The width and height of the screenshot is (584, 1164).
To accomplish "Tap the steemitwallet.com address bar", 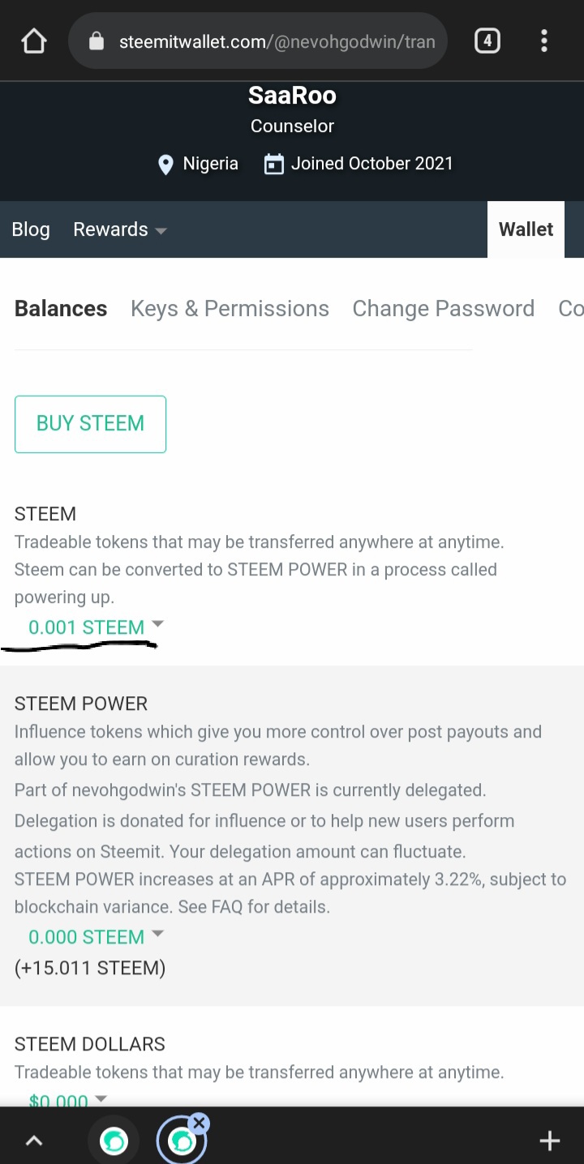I will [276, 41].
